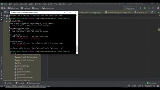Close the Argparse.py tab
The image size is (160, 90).
(x=148, y=12)
